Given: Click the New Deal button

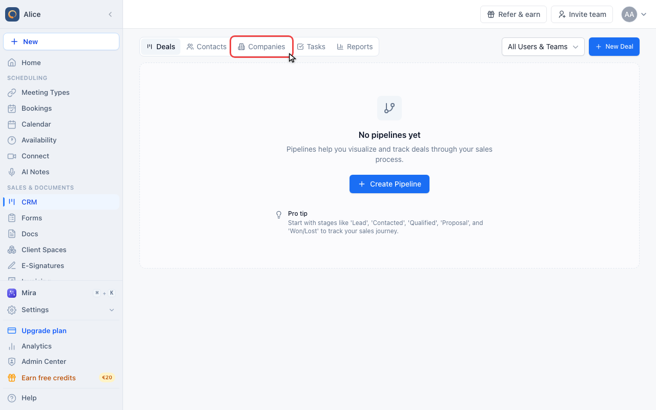Looking at the screenshot, I should click(x=614, y=47).
